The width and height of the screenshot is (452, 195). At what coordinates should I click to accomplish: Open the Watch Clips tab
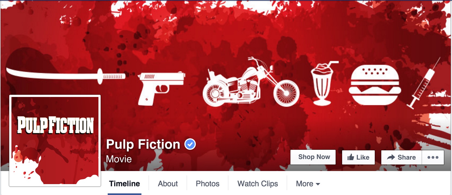[x=258, y=184]
